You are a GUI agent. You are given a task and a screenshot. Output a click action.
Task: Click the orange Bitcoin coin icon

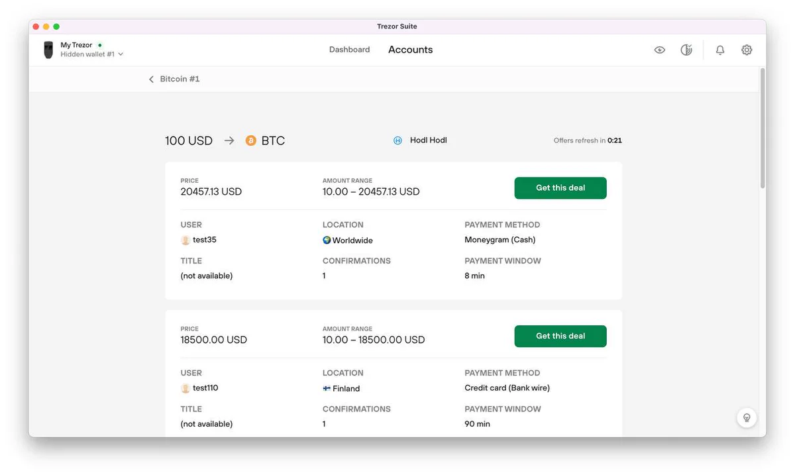[x=250, y=140]
